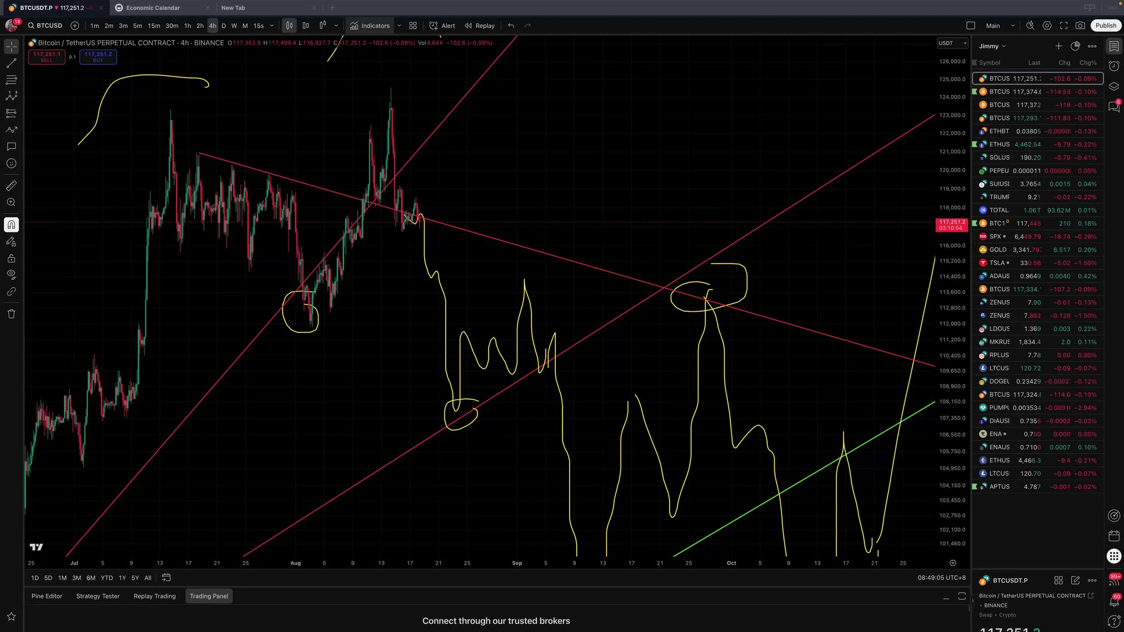This screenshot has height=632, width=1124.
Task: Add symbol to compare with plus icon
Action: point(75,26)
